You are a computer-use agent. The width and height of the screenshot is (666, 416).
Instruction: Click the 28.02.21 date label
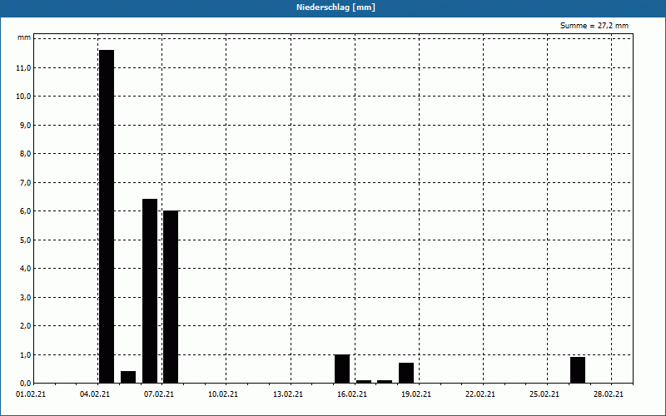click(x=609, y=394)
